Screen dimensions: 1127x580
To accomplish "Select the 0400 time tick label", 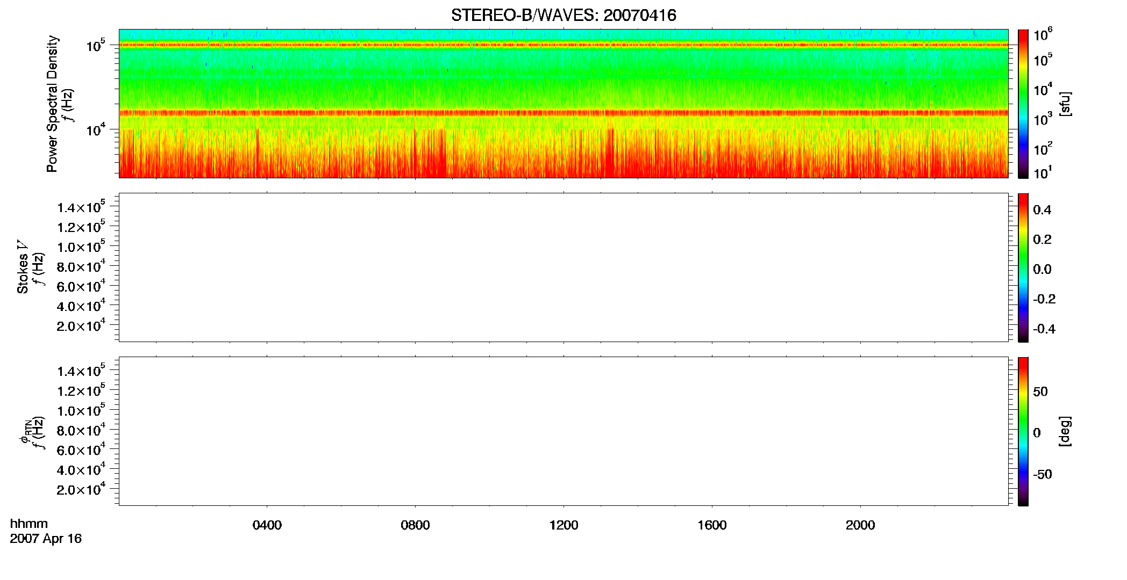I will pyautogui.click(x=267, y=525).
